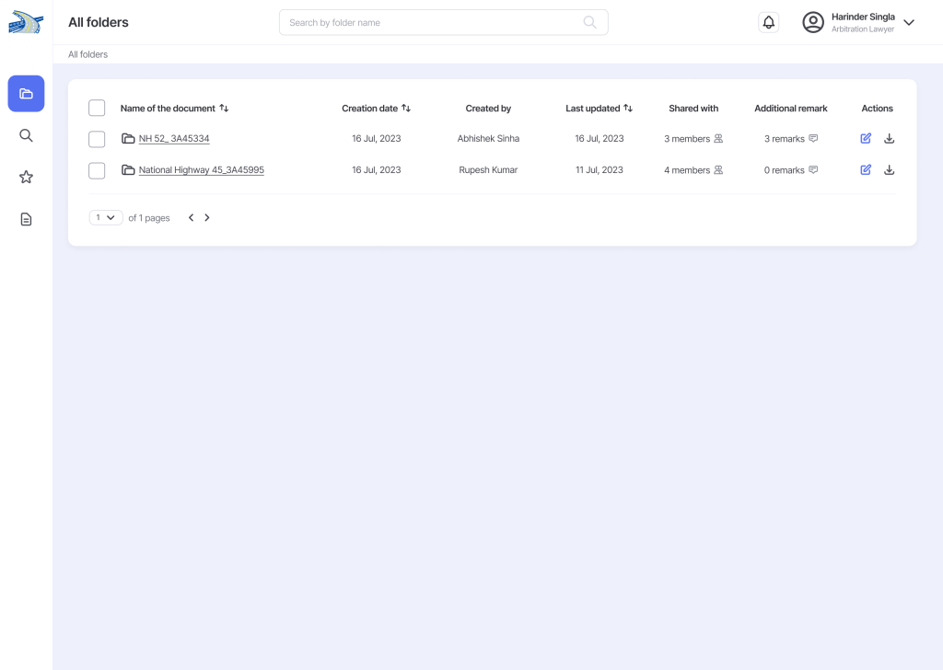
Task: Sort by Name of the document
Action: point(224,109)
